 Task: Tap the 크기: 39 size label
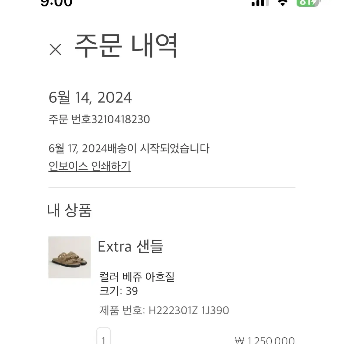(119, 291)
